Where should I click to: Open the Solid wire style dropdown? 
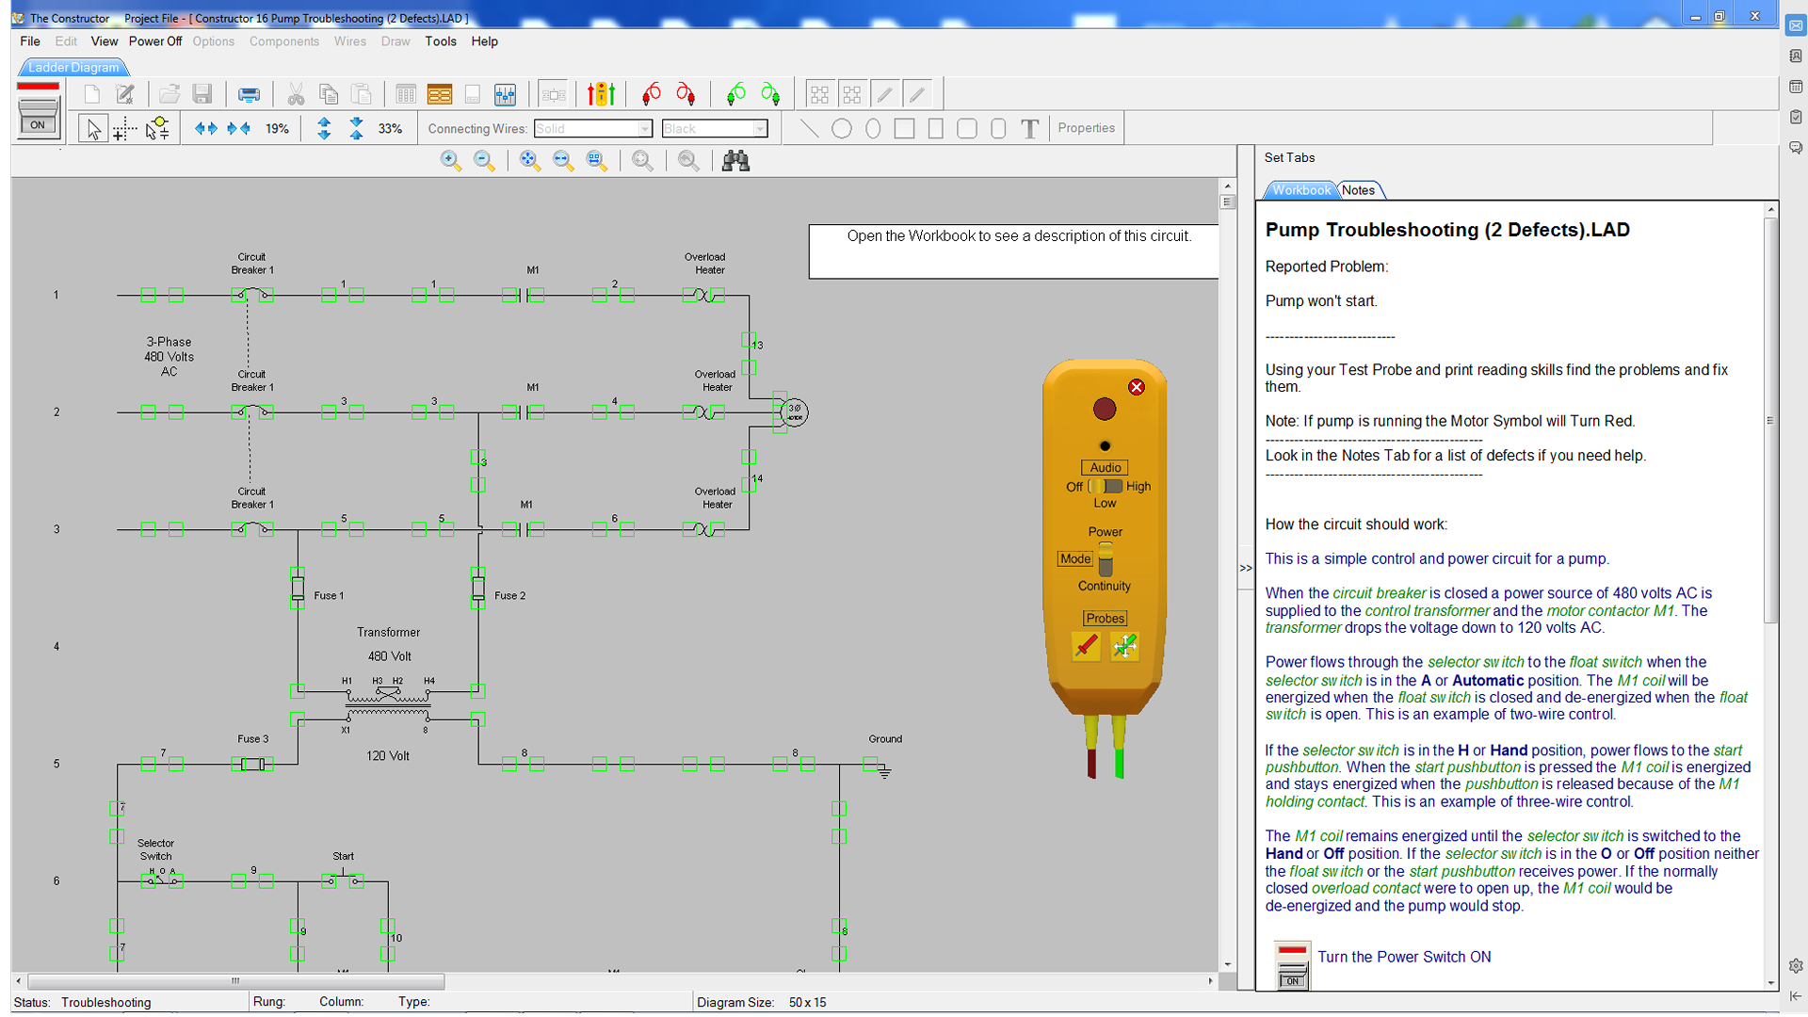point(645,129)
